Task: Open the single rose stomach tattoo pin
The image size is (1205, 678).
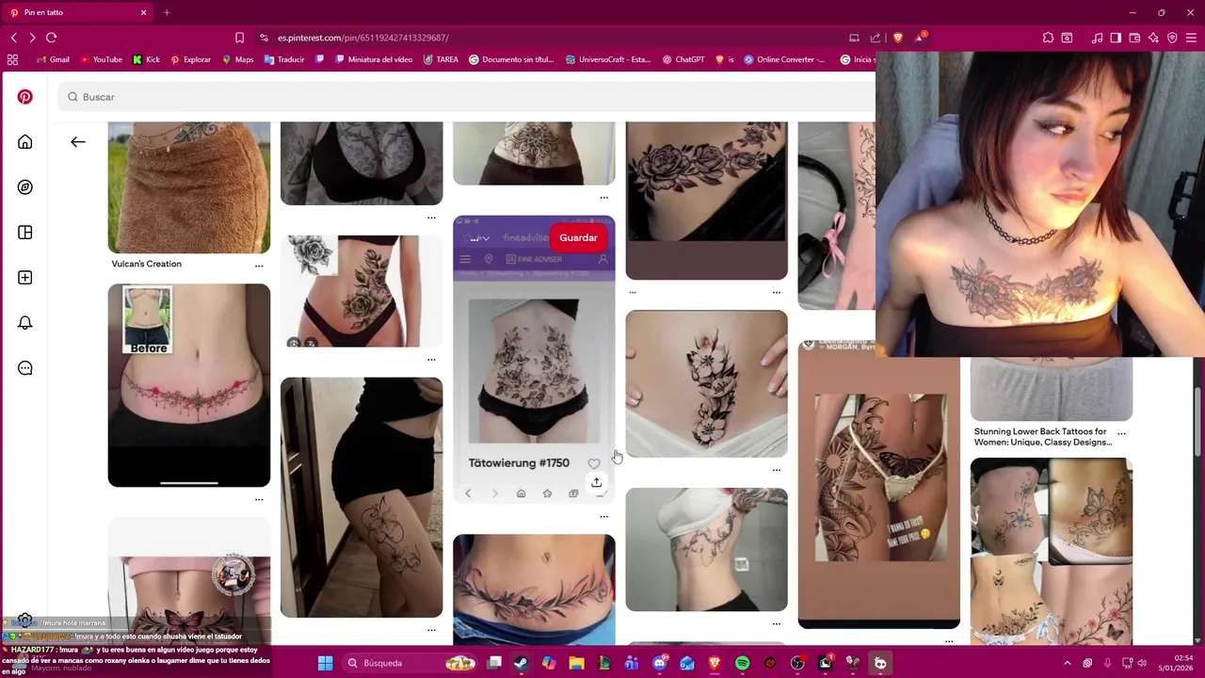Action: (x=361, y=291)
